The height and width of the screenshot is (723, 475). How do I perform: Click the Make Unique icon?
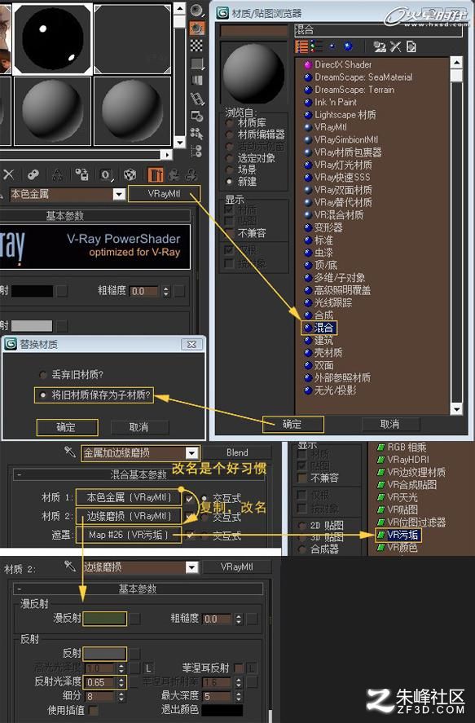(x=58, y=174)
